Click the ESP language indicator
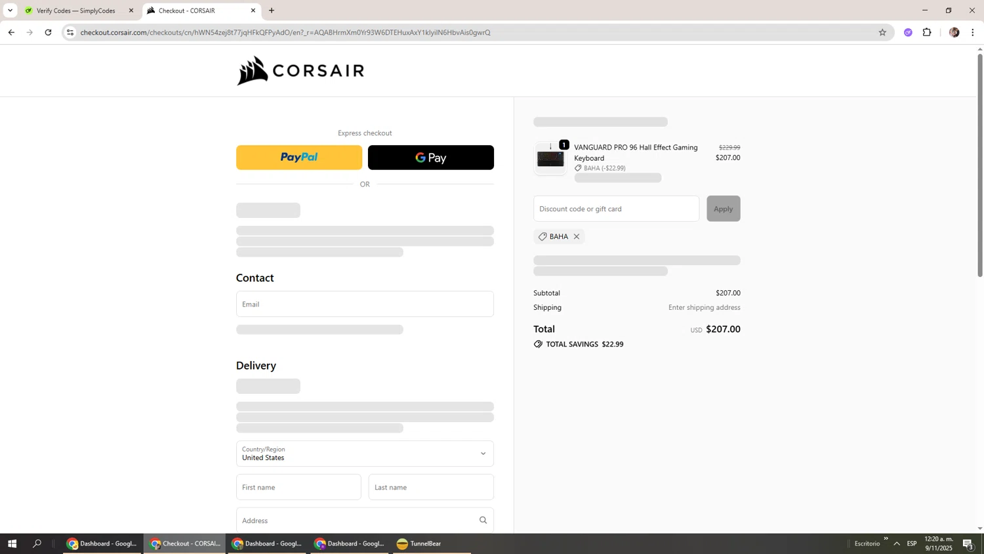The image size is (984, 554). tap(912, 543)
